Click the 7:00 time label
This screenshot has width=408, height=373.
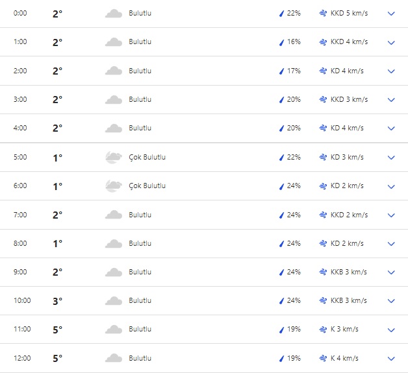pos(21,215)
